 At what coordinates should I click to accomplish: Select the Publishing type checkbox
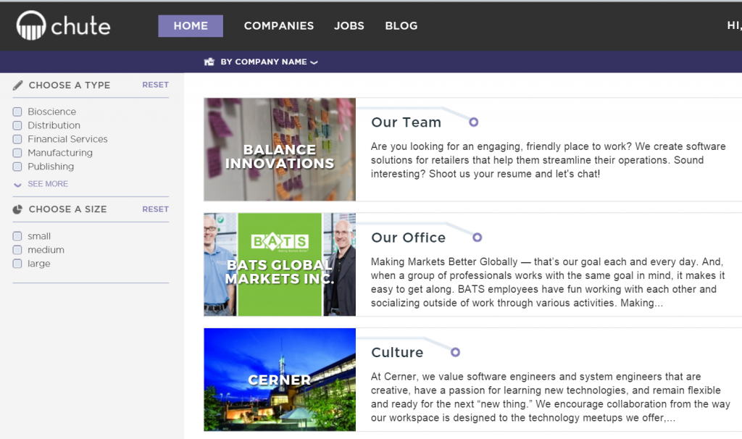point(17,167)
